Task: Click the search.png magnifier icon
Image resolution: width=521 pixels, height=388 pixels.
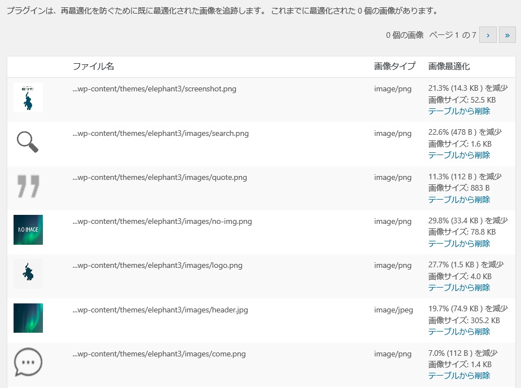Action: (28, 142)
